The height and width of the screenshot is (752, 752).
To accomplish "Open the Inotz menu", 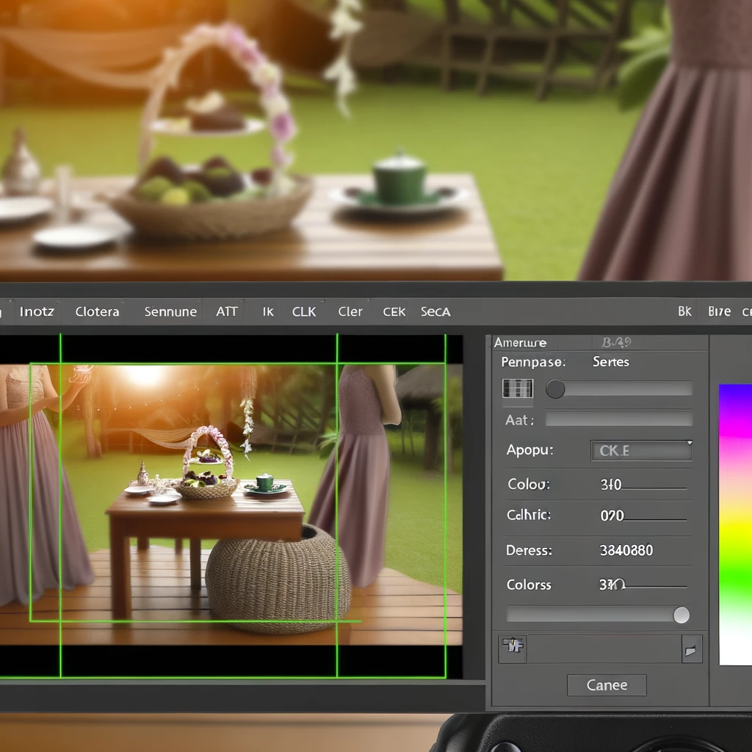I will (37, 311).
